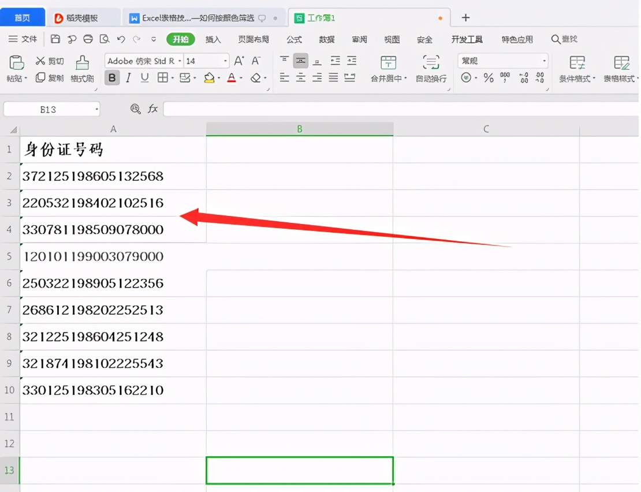641x492 pixels.
Task: Click the formula bar input
Action: [x=401, y=109]
